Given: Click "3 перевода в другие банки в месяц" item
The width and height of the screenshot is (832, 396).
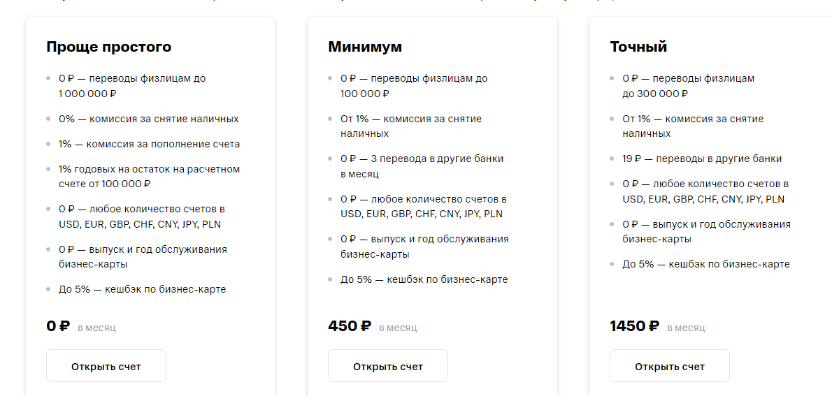Looking at the screenshot, I should (422, 166).
